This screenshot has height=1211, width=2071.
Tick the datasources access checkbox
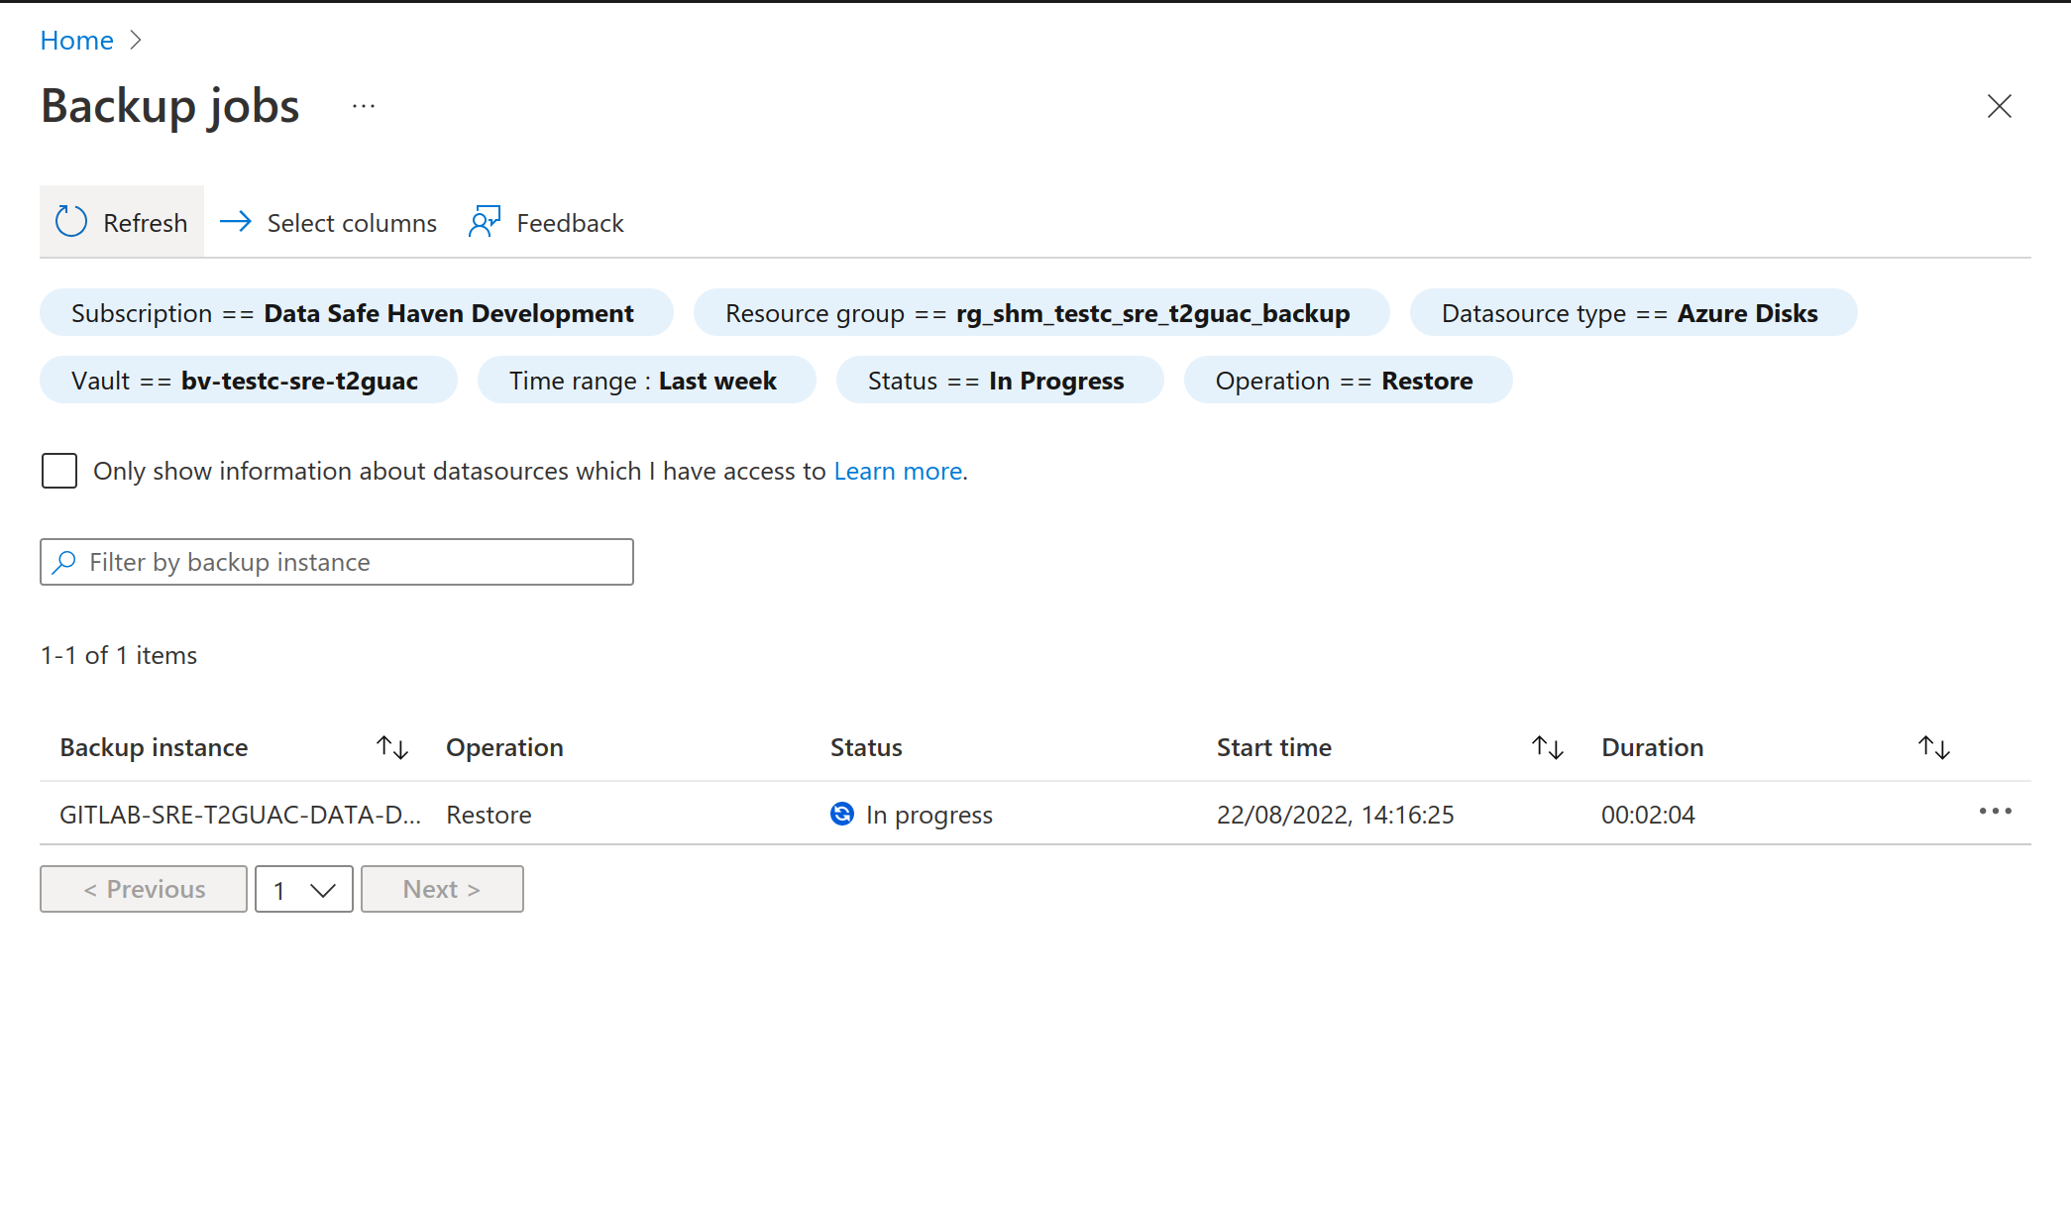click(59, 471)
